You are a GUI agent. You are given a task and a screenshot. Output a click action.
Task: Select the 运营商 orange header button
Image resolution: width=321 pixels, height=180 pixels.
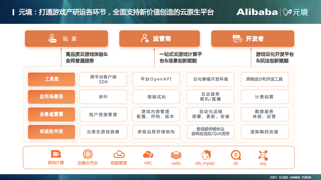coord(160,39)
